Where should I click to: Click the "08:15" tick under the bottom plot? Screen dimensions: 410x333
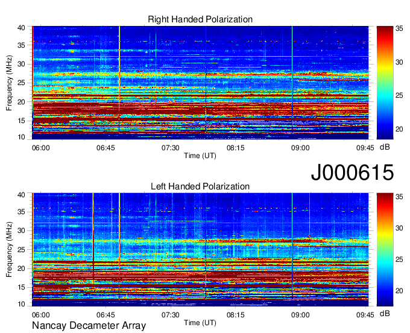(236, 315)
